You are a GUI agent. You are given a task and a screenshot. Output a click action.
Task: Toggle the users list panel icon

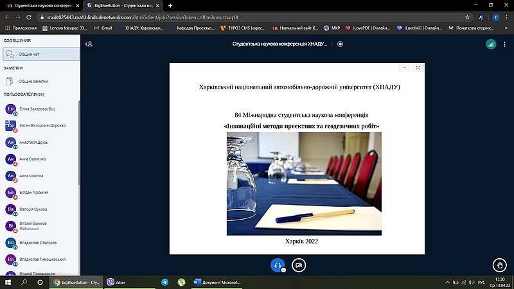(89, 44)
